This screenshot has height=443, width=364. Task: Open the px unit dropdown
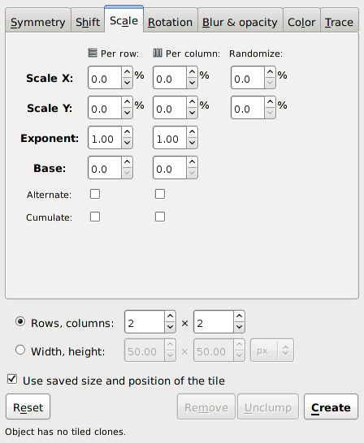(272, 351)
